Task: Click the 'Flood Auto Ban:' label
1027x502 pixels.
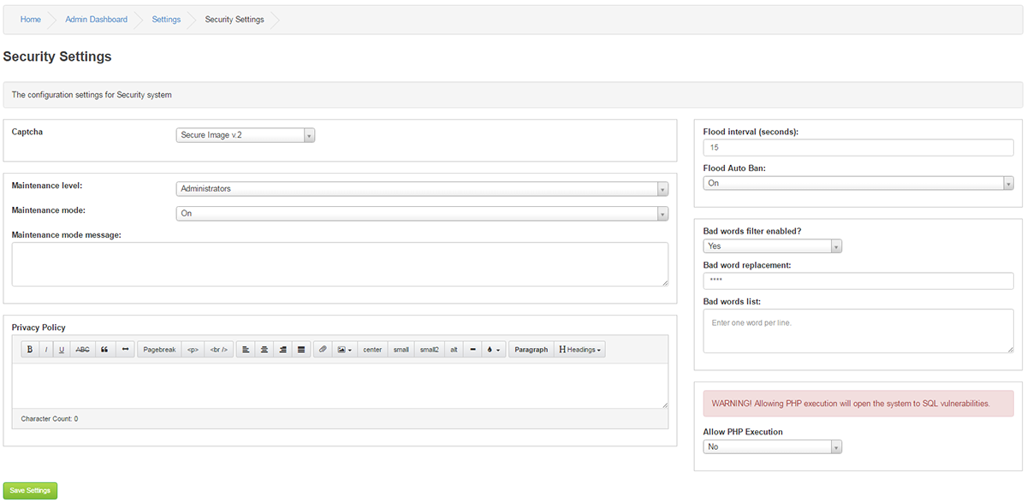Action: pos(734,168)
